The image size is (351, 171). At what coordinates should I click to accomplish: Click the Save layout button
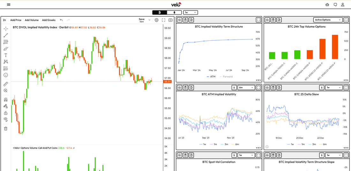coord(142,20)
